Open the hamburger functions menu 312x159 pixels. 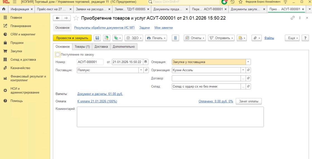click(x=14, y=2)
